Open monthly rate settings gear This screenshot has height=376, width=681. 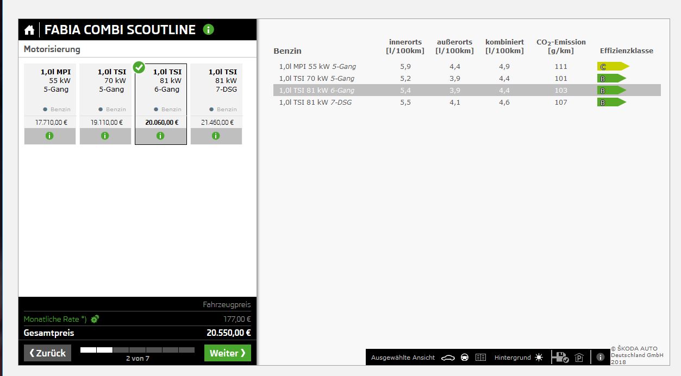(95, 319)
